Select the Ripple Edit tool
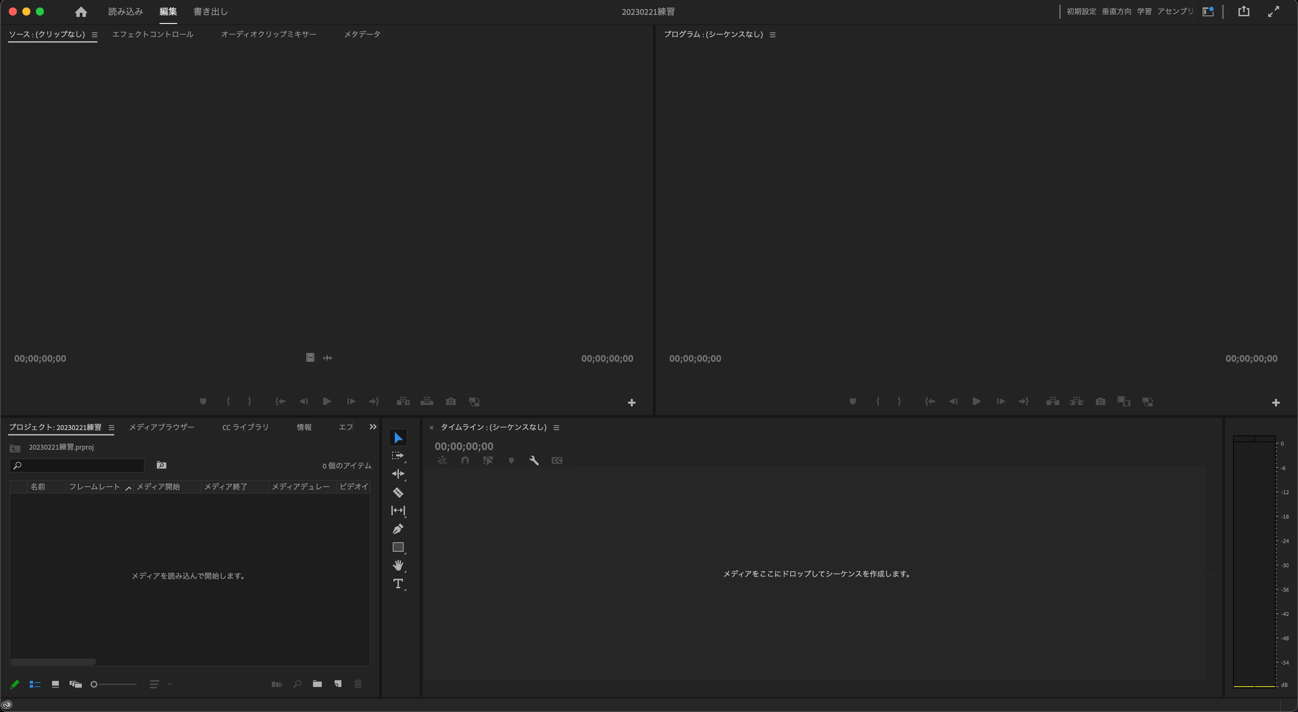Viewport: 1298px width, 712px height. click(x=398, y=474)
